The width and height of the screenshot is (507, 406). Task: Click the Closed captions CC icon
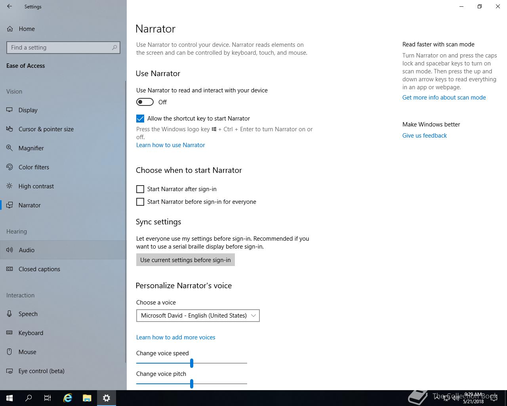10,269
